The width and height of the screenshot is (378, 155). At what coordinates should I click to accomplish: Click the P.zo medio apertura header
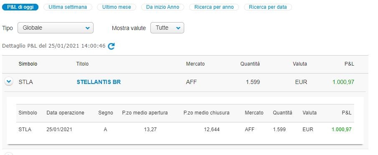[x=145, y=113]
